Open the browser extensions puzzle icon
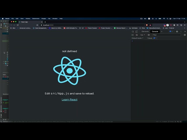Image resolution: width=187 pixels, height=140 pixels. 174,25
